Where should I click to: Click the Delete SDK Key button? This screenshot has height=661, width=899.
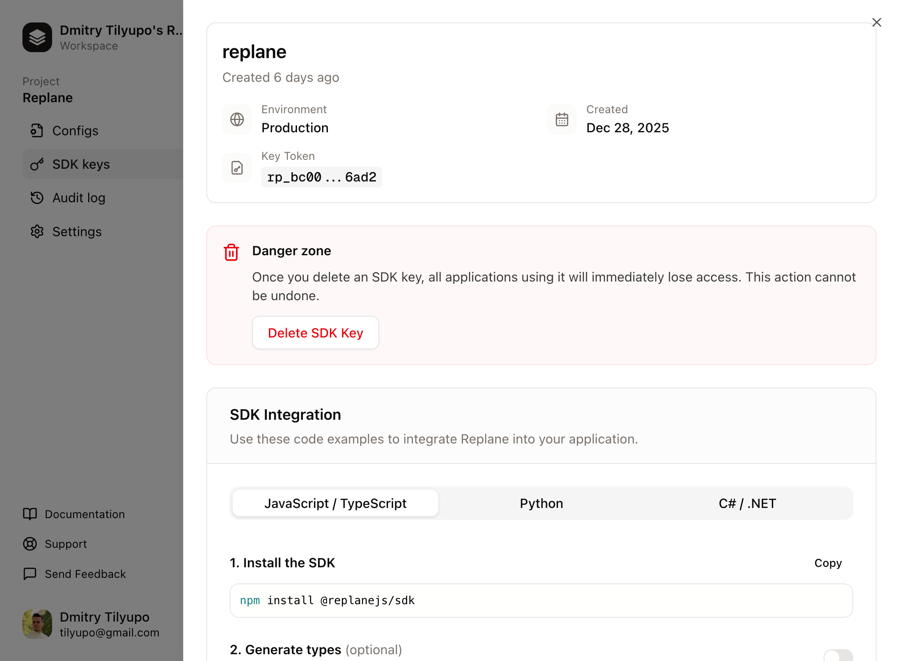click(315, 333)
